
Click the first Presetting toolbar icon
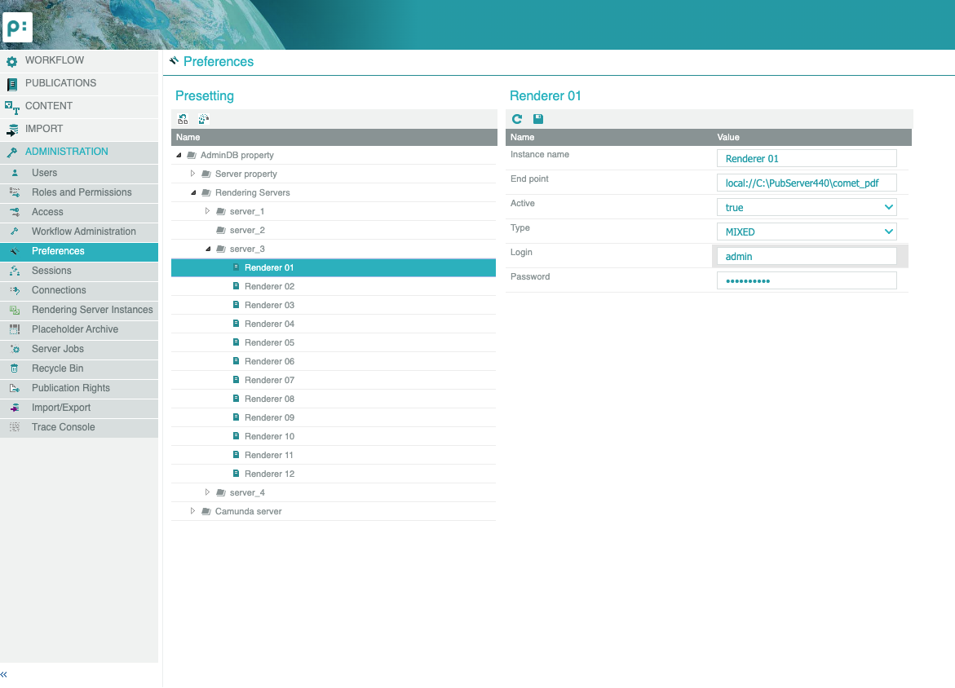tap(183, 119)
